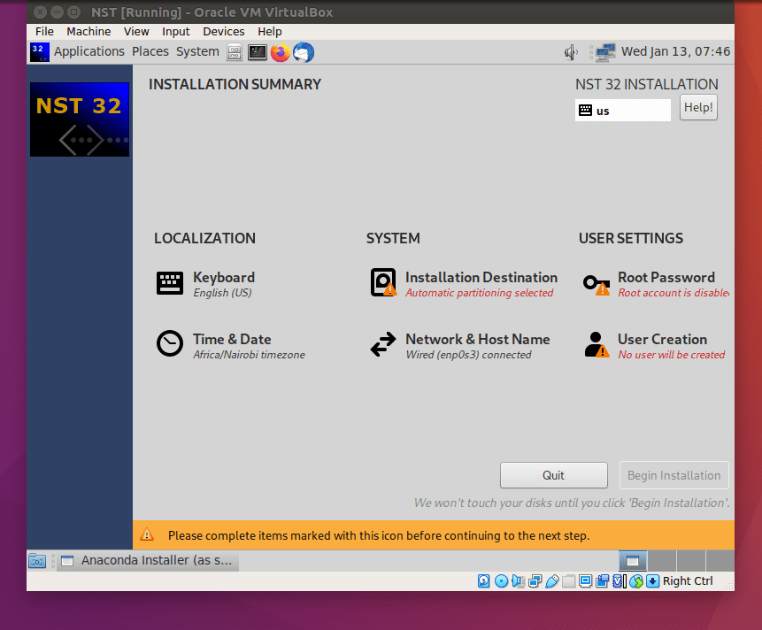Click the show desktop icon in bottom panel
Image resolution: width=762 pixels, height=630 pixels.
point(37,561)
